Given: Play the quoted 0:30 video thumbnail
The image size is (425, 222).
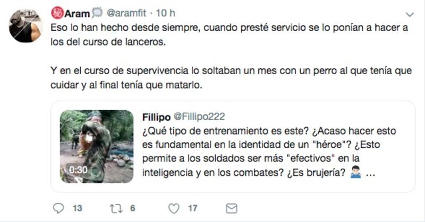Looking at the screenshot, I should (97, 146).
